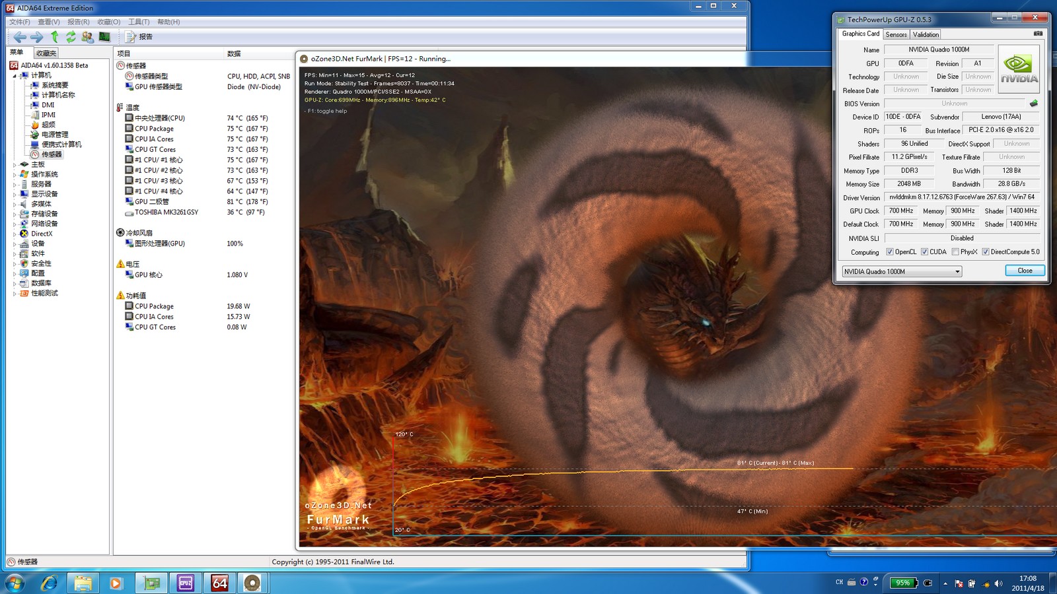Click the 超频 flame icon
The width and height of the screenshot is (1057, 594).
(x=35, y=125)
